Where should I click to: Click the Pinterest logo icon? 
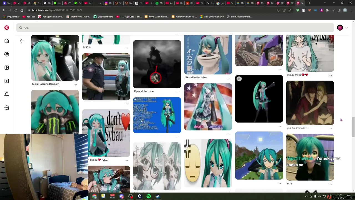[7, 27]
